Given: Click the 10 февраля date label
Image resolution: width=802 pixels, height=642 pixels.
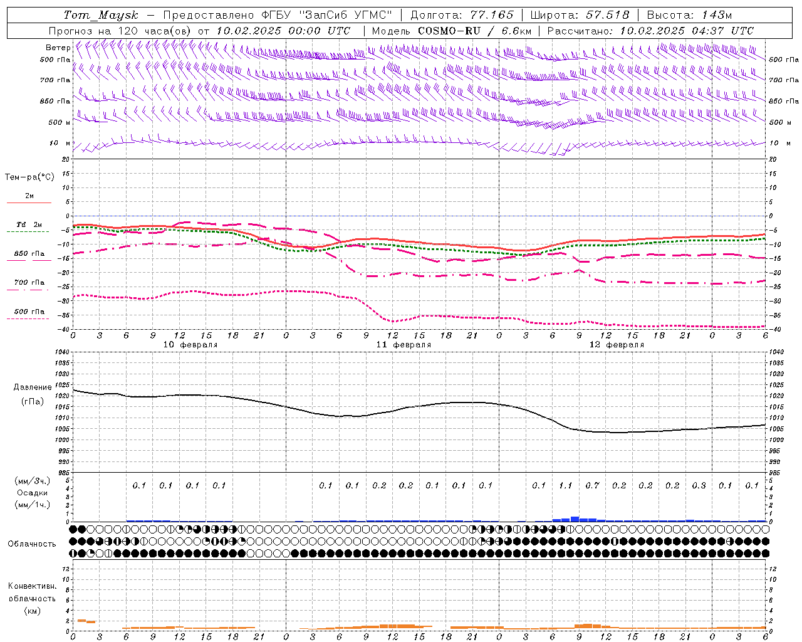Looking at the screenshot, I should pos(190,345).
